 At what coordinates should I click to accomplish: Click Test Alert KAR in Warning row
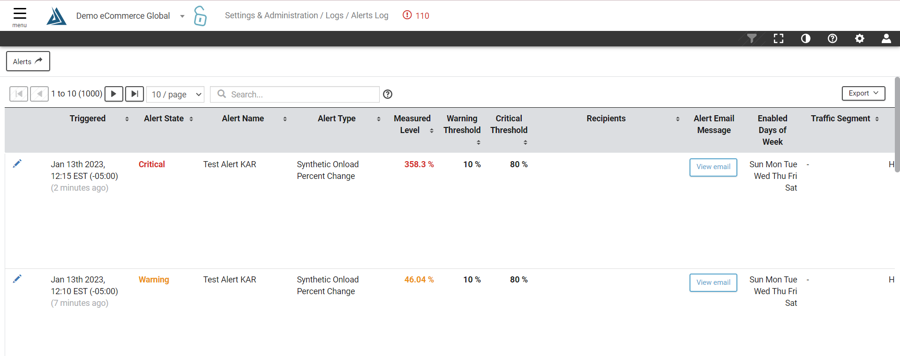tap(230, 280)
